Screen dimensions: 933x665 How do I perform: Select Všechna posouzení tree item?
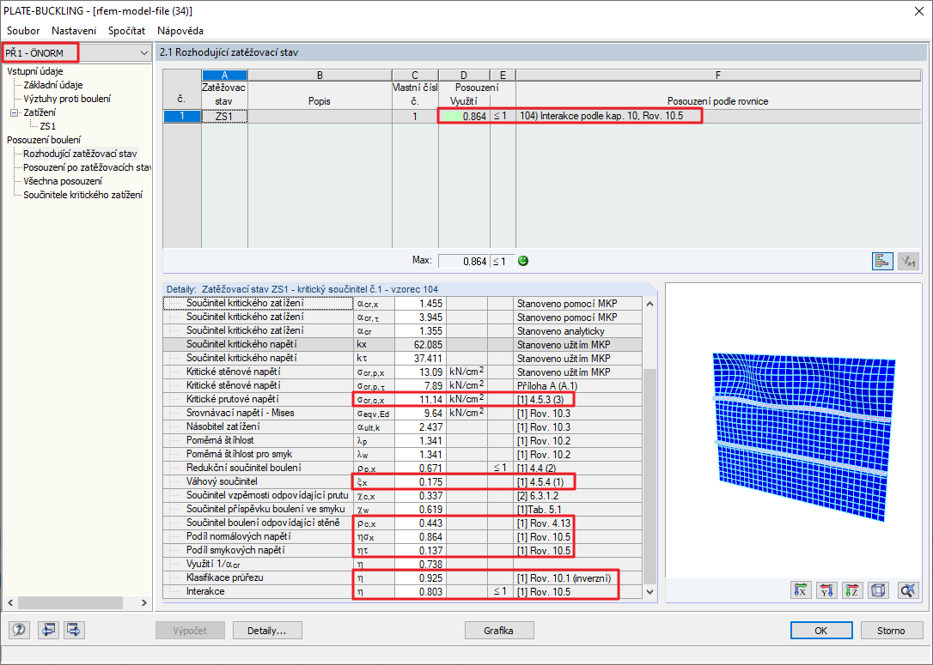click(x=63, y=181)
